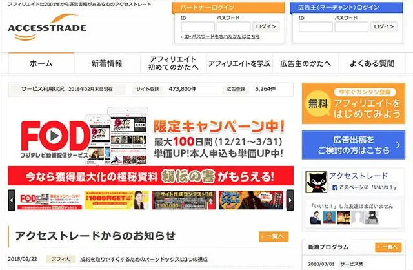Click 広告登録 5,264件 statistic
Screen dimensions: 413x270
click(x=251, y=89)
